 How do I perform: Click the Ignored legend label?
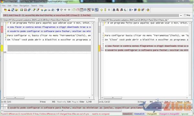(x=185, y=114)
